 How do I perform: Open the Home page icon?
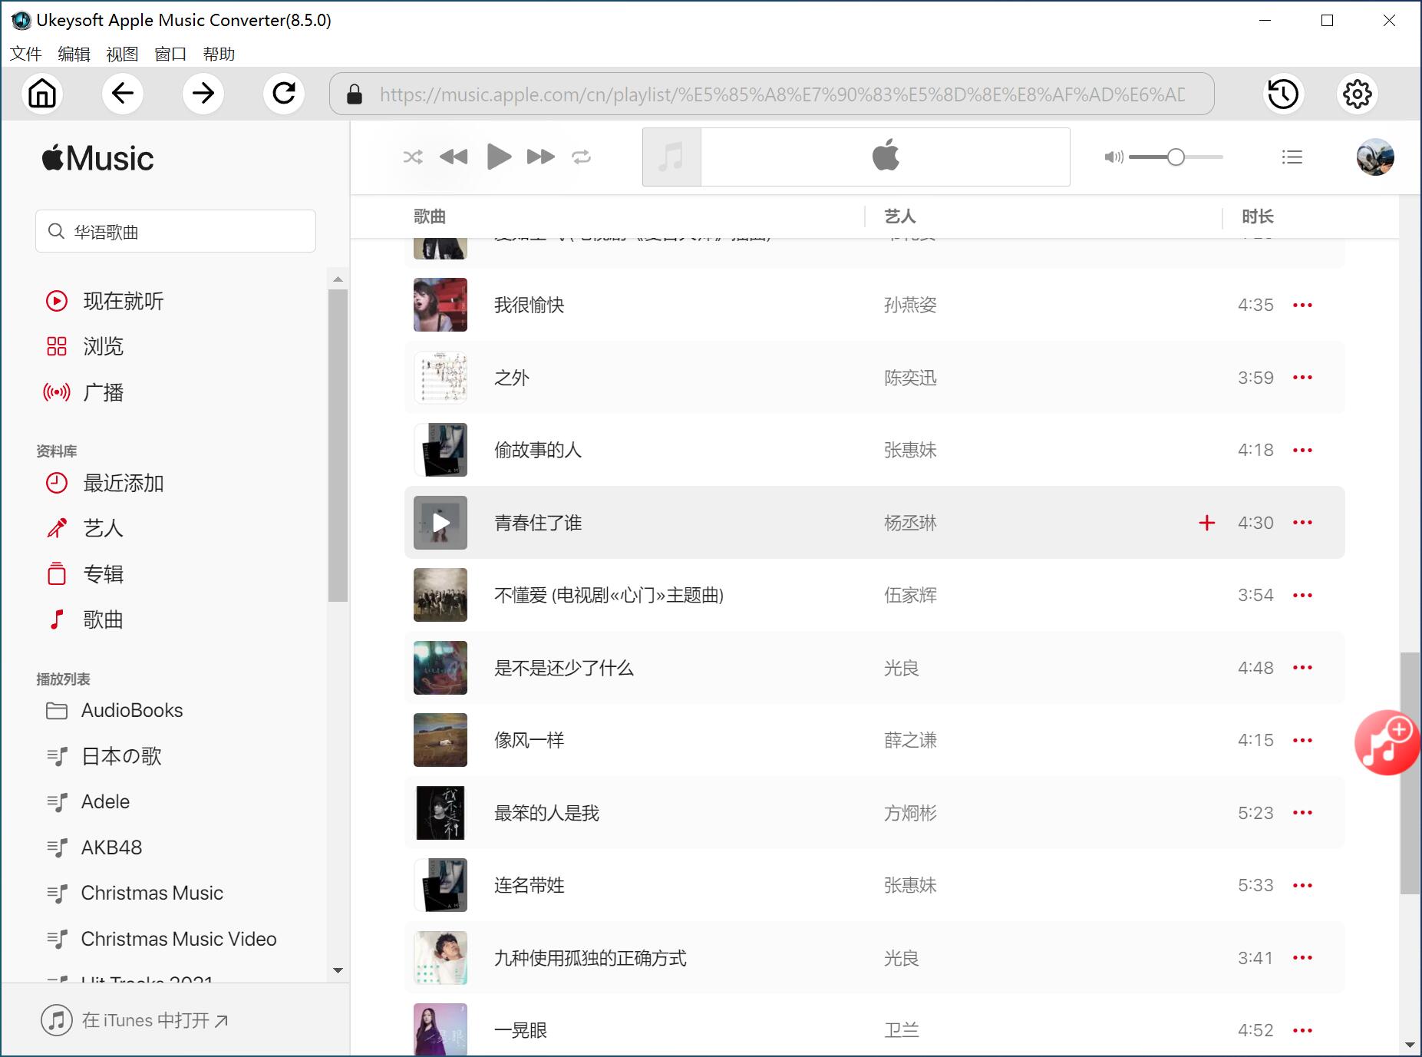42,94
